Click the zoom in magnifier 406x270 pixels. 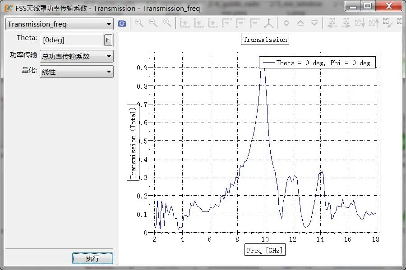point(139,23)
